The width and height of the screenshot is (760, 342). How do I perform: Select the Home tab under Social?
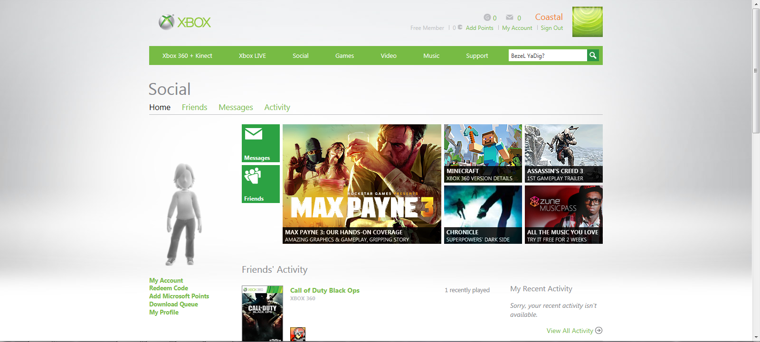[x=160, y=107]
